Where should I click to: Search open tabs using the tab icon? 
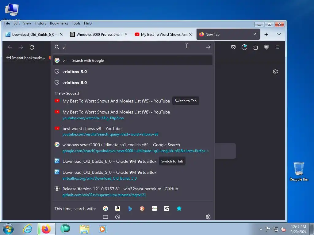[x=105, y=217]
